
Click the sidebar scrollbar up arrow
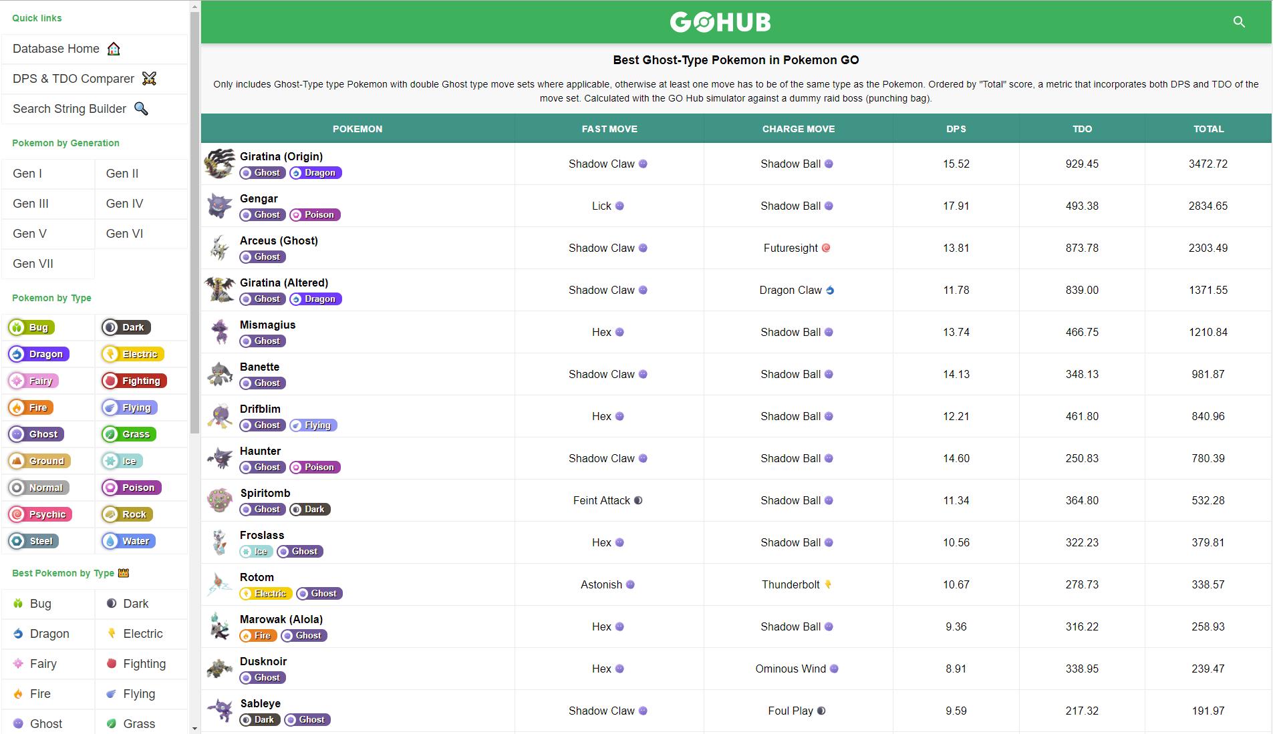click(x=194, y=6)
